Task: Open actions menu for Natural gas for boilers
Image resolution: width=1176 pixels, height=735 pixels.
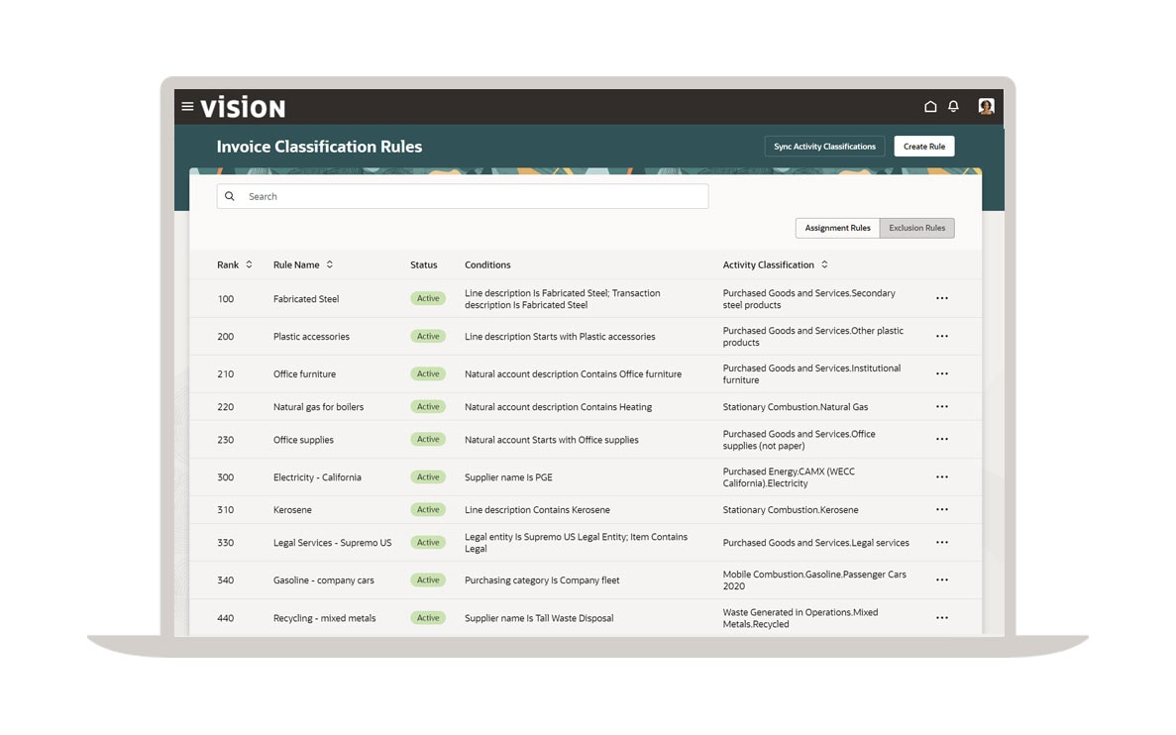Action: [941, 406]
